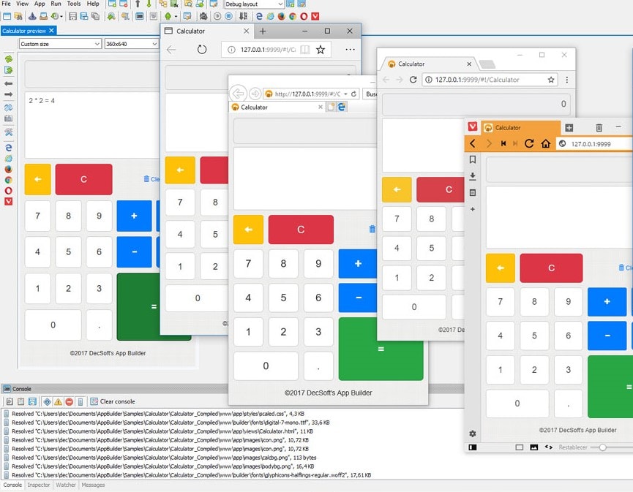Viewport: 633px width, 492px height.
Task: Click the save icon in top toolbar
Action: (x=72, y=16)
